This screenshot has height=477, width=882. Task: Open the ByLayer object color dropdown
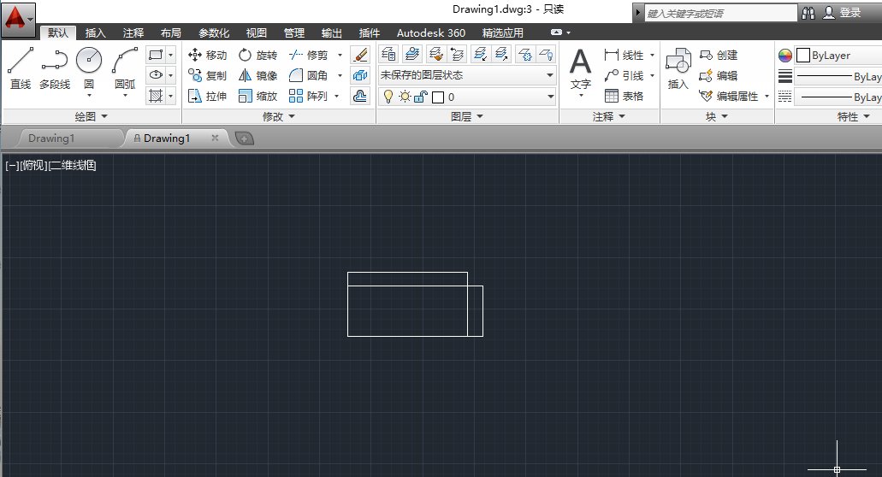tap(838, 55)
